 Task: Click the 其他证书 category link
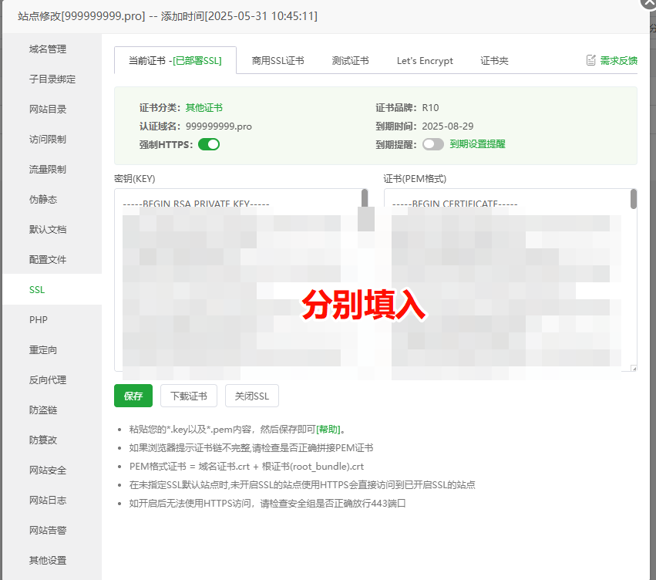(x=204, y=107)
